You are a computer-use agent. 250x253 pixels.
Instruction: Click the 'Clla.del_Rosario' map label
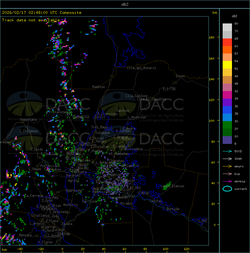pyautogui.click(x=142, y=68)
